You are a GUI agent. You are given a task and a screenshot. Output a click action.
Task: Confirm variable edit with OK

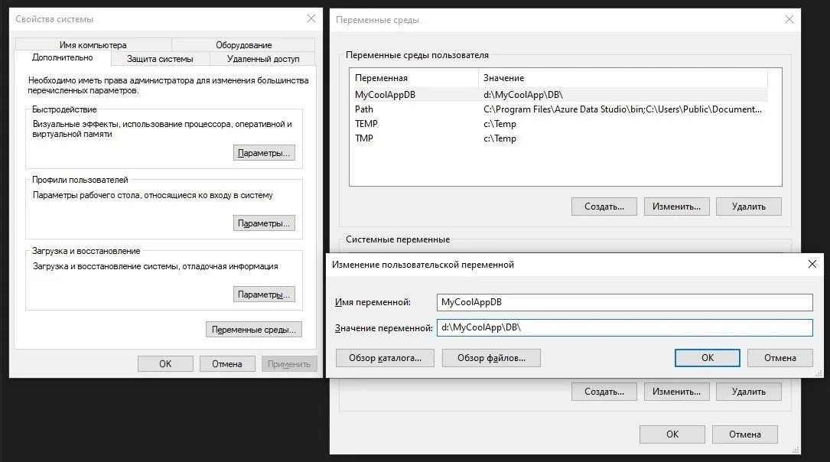[707, 358]
